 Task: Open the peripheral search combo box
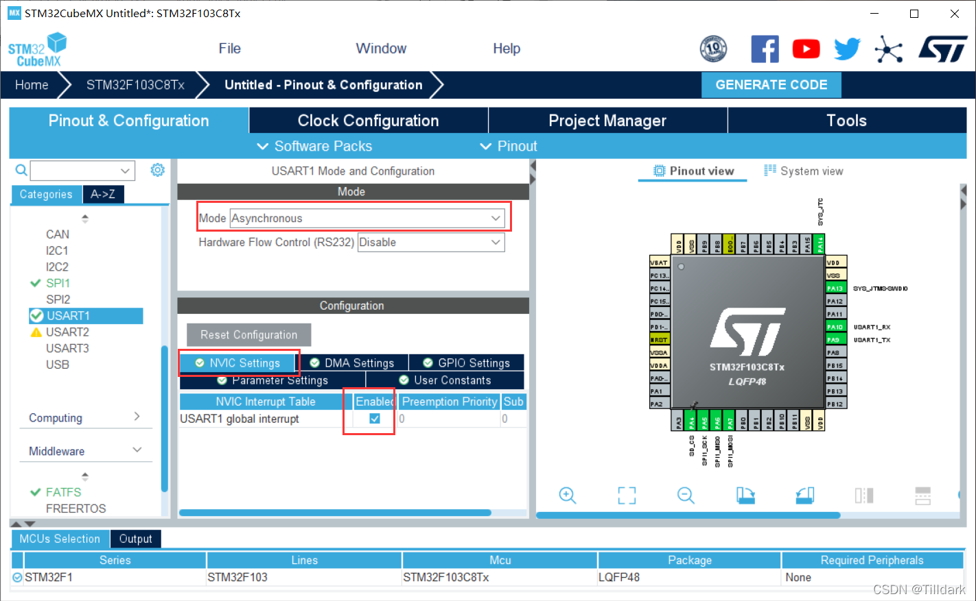click(82, 171)
